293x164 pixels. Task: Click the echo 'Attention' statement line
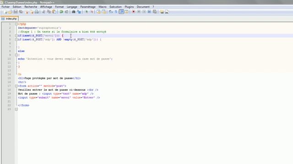tap(65, 59)
